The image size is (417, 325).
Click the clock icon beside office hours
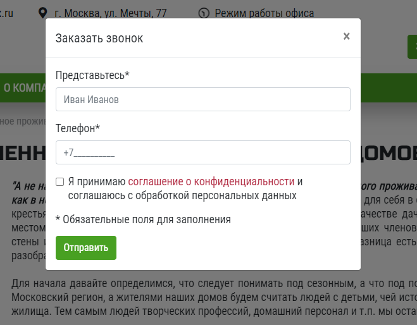click(x=203, y=13)
